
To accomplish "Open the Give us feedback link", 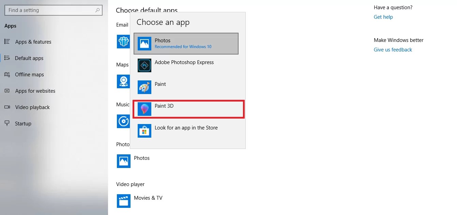I will click(393, 49).
